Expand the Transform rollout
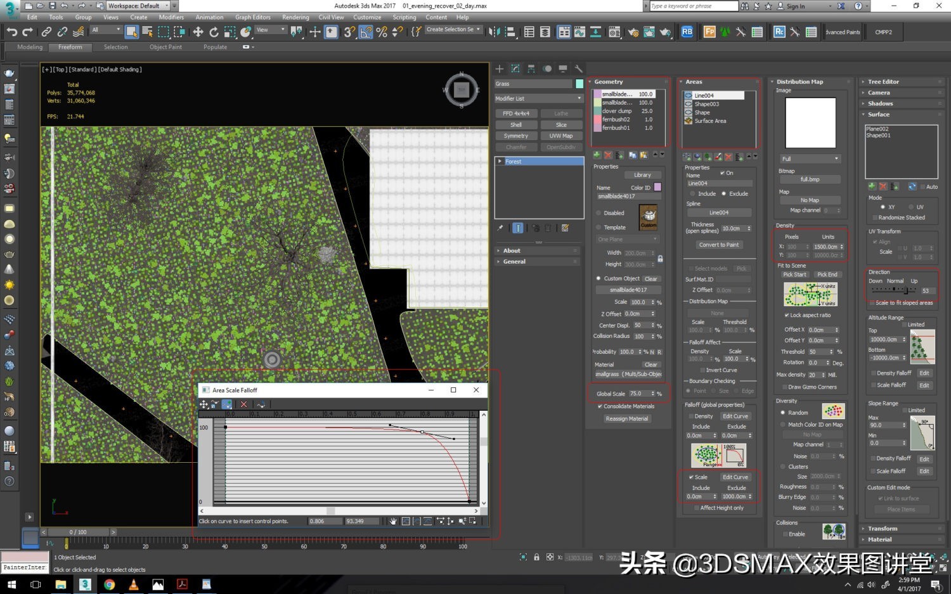This screenshot has width=951, height=594. tap(883, 529)
